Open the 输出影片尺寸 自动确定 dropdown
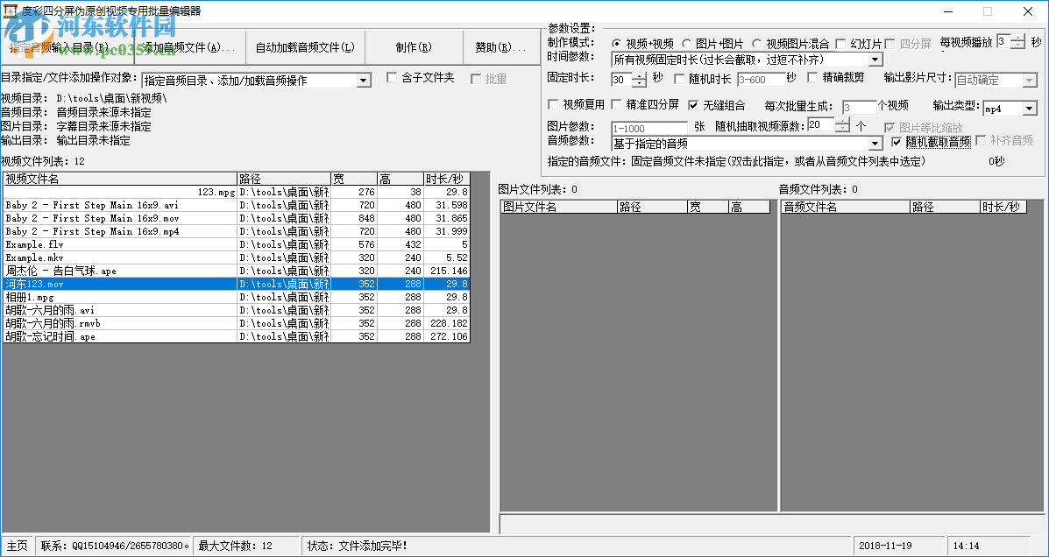Viewport: 1049px width, 557px height. (1030, 81)
